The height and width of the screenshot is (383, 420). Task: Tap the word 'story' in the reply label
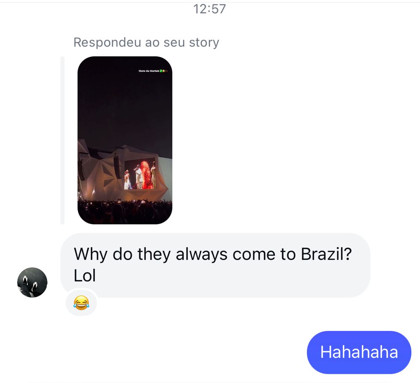(204, 42)
